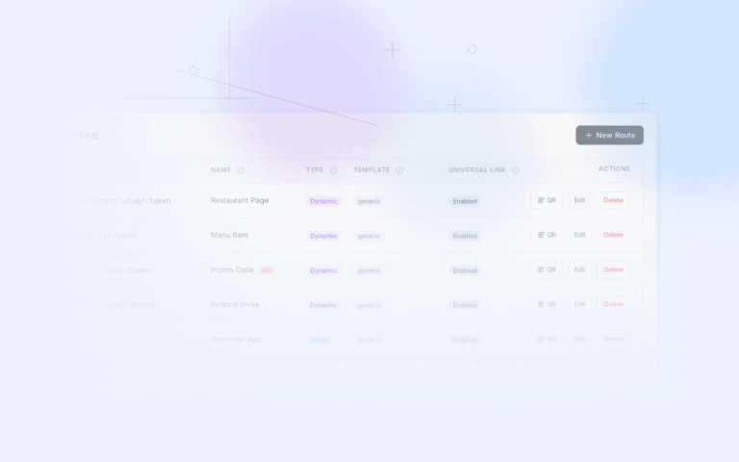
Task: Click the UNIVERSAL LINK column header
Action: pos(477,170)
